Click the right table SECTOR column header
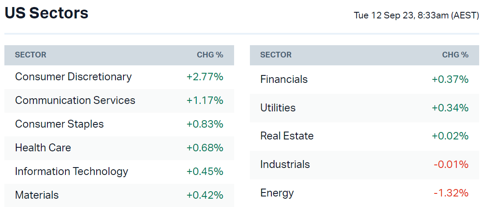 coord(276,55)
